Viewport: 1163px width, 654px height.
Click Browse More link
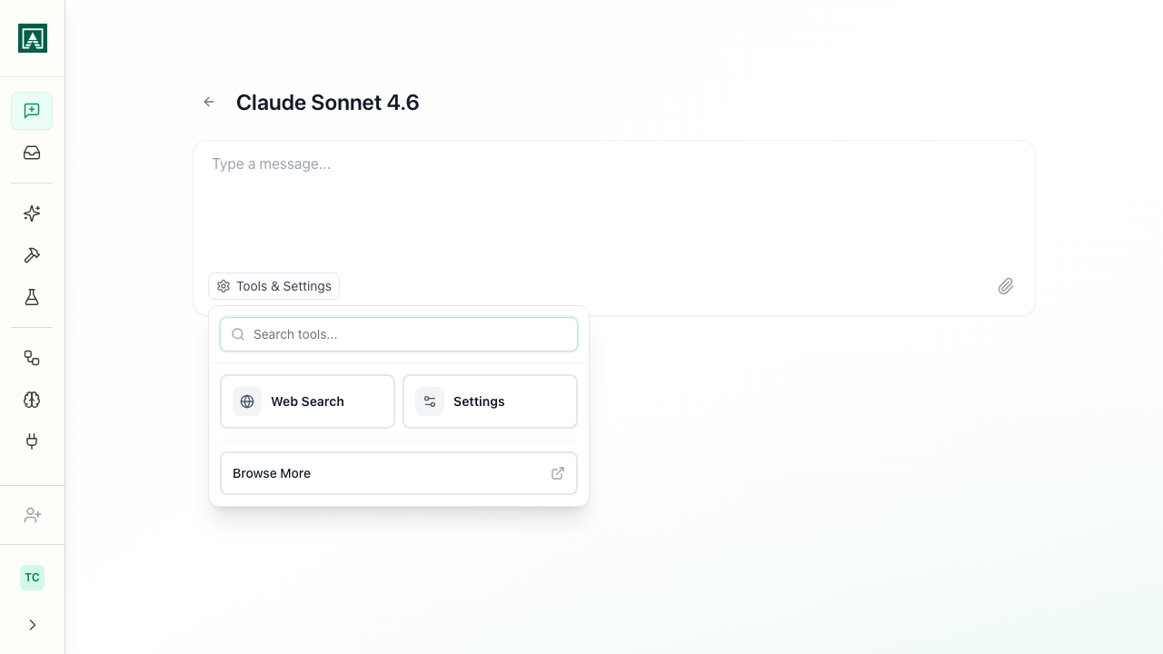click(399, 473)
